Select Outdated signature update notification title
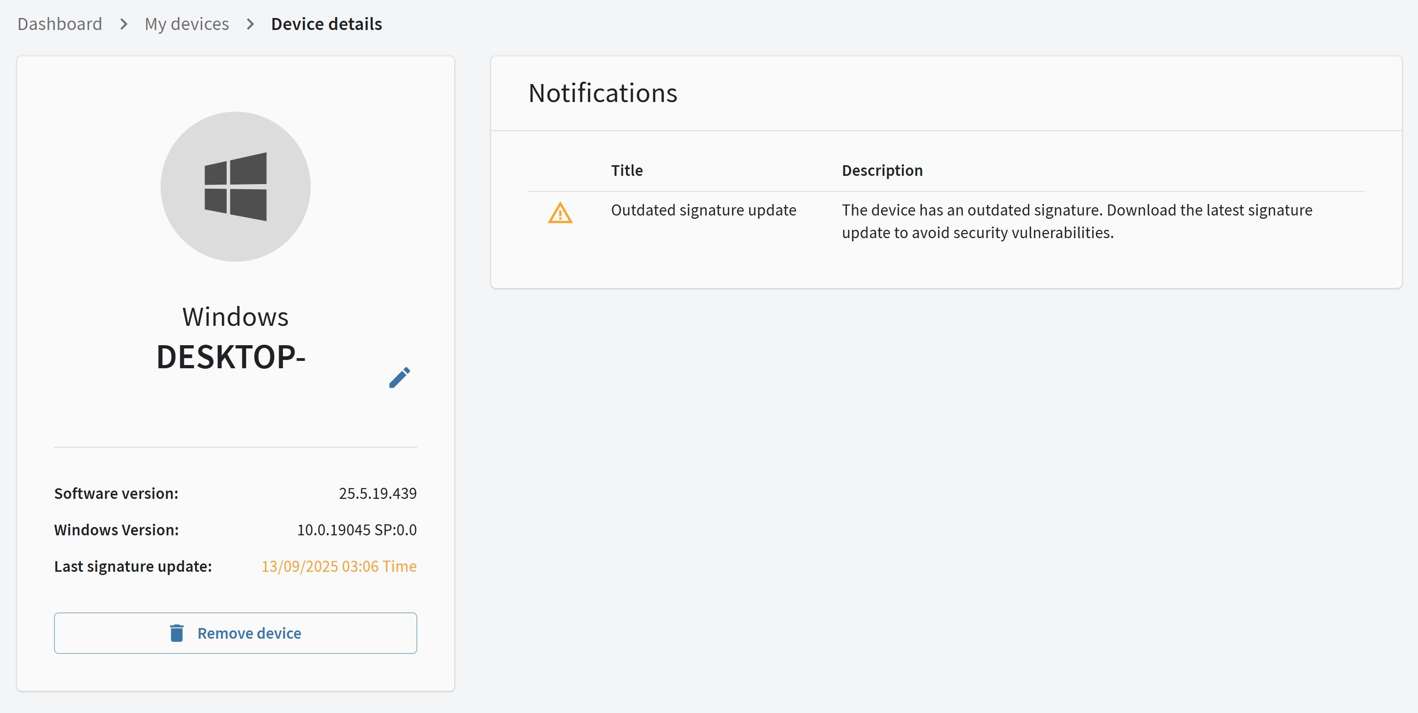 click(703, 210)
